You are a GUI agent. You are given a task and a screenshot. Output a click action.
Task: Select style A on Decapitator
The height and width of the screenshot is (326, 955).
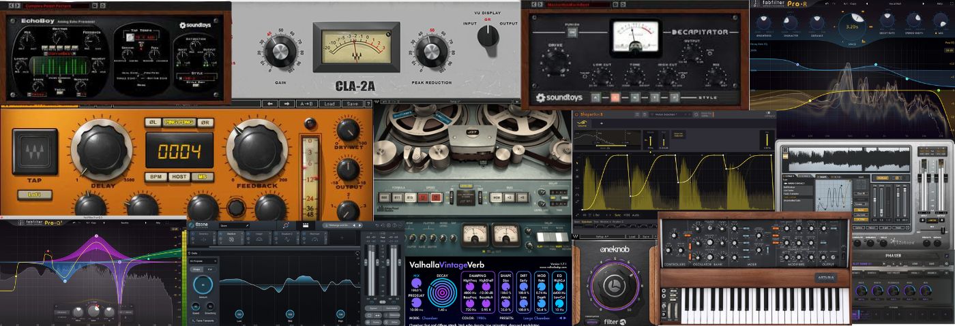595,97
